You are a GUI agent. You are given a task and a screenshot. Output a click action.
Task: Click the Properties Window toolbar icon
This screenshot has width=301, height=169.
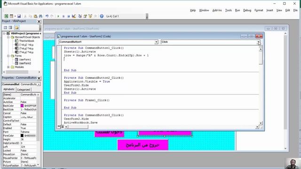click(85, 16)
